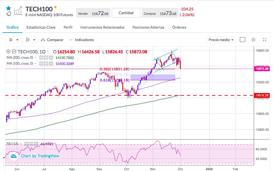Click the 2022 date axis label
274x171 pixels.
[x=209, y=169]
